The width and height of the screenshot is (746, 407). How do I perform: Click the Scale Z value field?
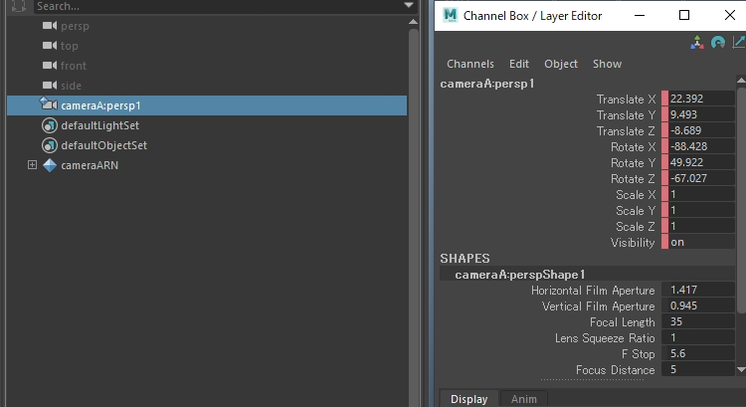tap(701, 226)
